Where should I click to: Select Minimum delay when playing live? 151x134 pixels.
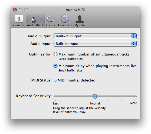pos(55,66)
